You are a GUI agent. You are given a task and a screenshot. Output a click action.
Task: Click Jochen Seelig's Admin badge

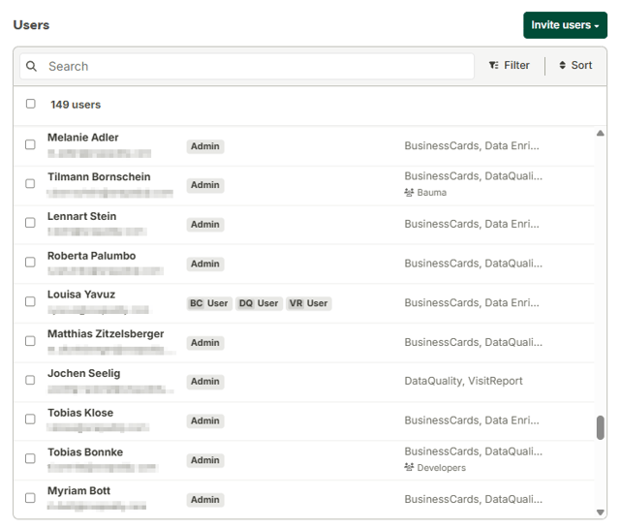click(205, 382)
